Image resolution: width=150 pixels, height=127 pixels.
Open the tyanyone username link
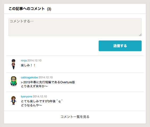[27, 97]
